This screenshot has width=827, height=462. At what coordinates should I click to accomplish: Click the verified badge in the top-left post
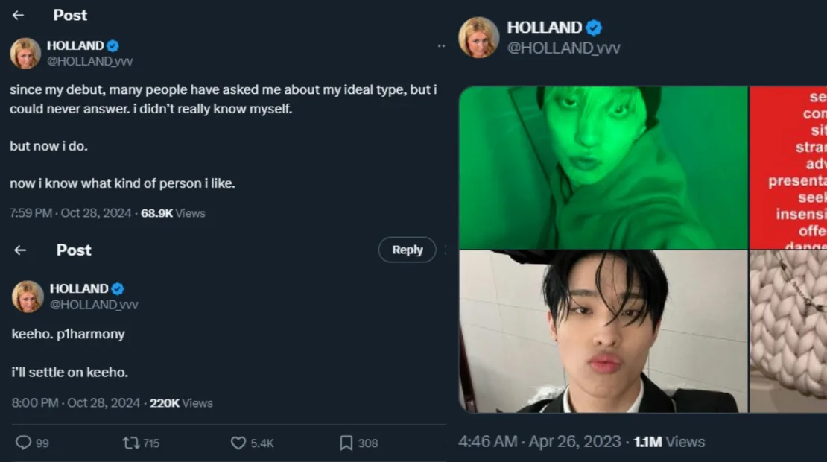113,46
